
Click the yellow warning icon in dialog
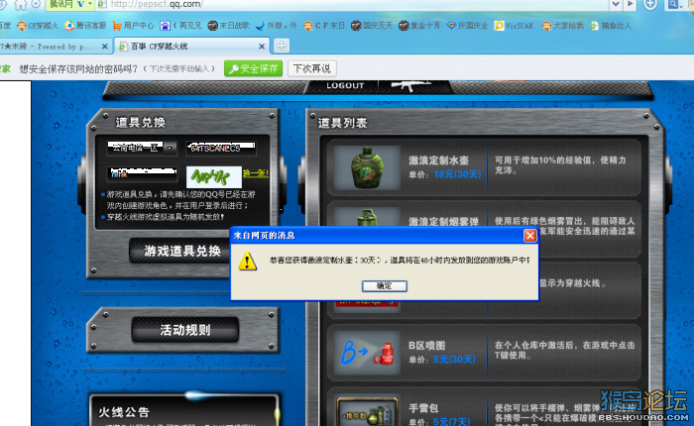tap(247, 261)
